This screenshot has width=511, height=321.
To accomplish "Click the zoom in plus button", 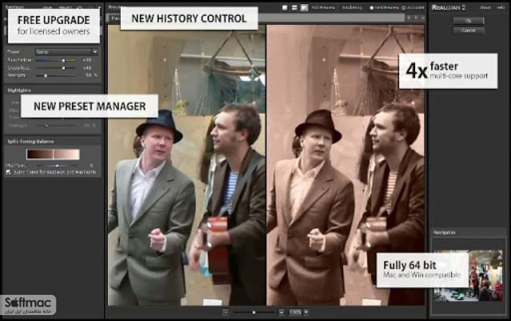I will pyautogui.click(x=281, y=312).
